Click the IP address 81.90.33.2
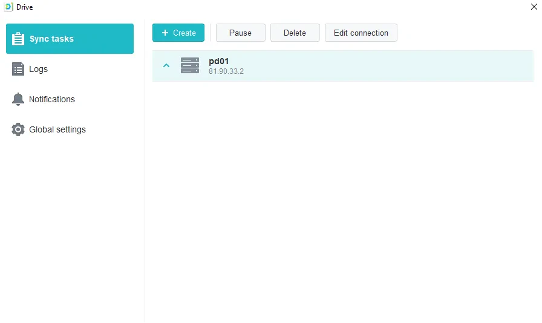Image resolution: width=542 pixels, height=323 pixels. (x=226, y=71)
